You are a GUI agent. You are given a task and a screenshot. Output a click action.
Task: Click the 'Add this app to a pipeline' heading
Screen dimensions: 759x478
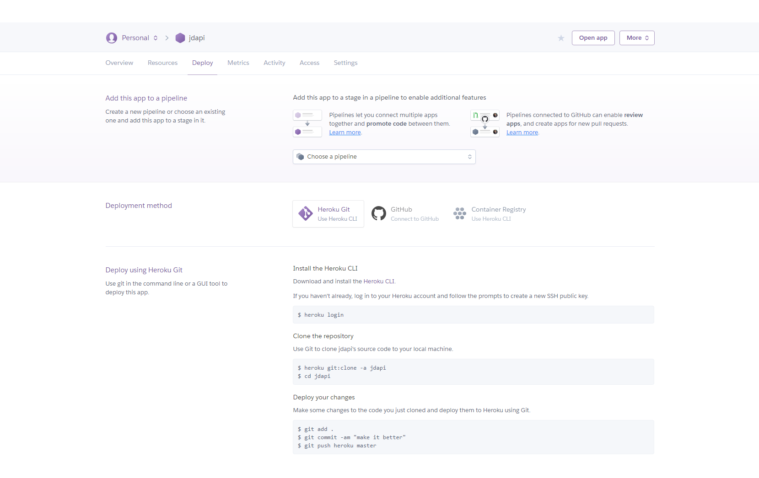(x=146, y=98)
